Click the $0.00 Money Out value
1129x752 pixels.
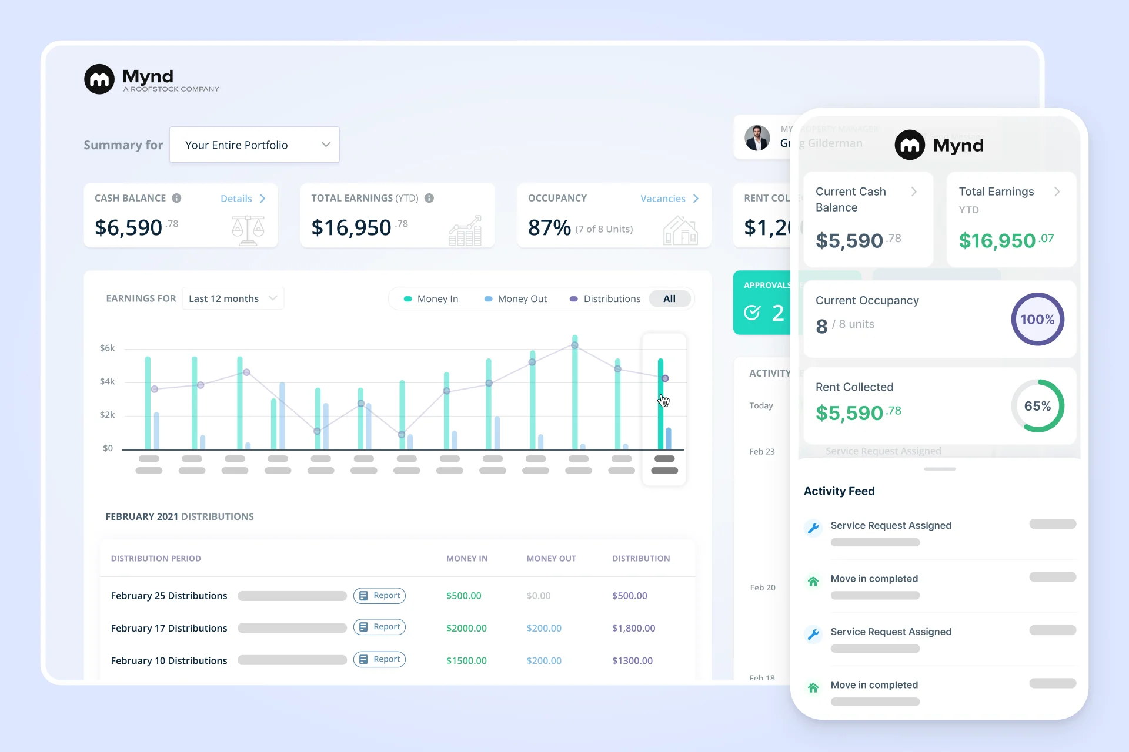pos(539,596)
